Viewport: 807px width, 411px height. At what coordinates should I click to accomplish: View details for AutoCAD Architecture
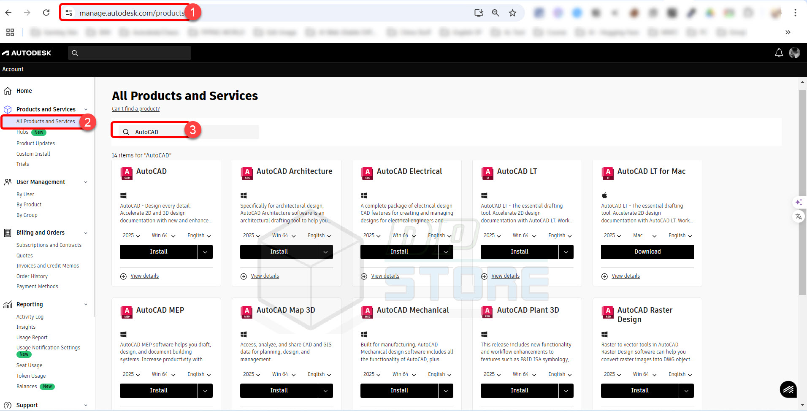[265, 276]
